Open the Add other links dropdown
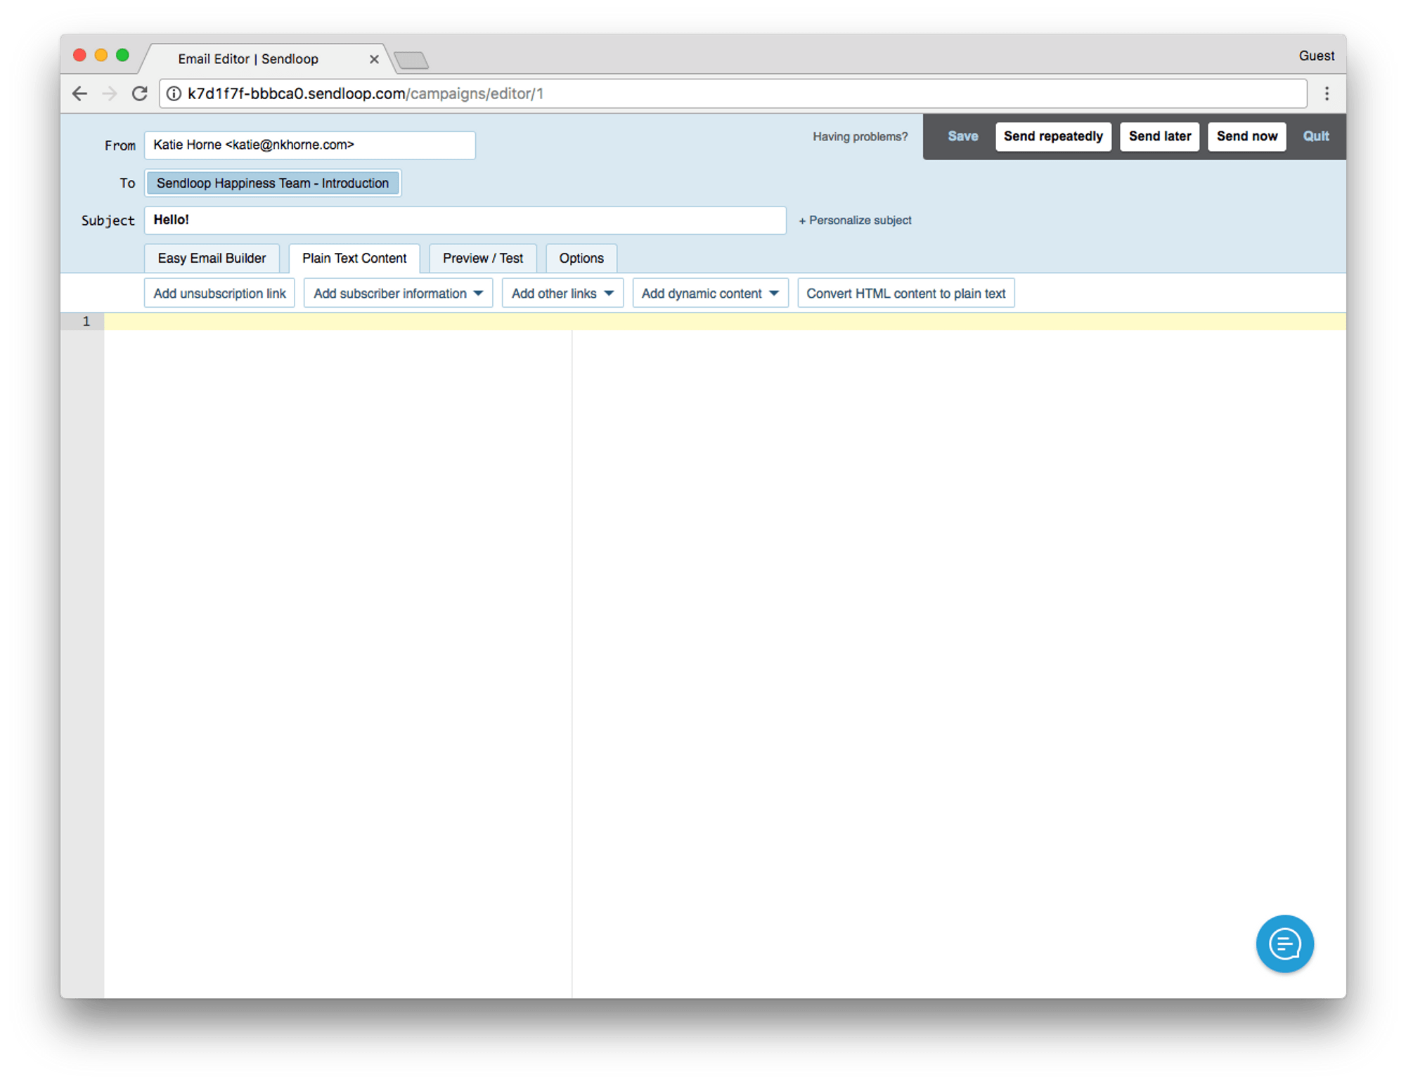The height and width of the screenshot is (1084, 1406). 562,293
